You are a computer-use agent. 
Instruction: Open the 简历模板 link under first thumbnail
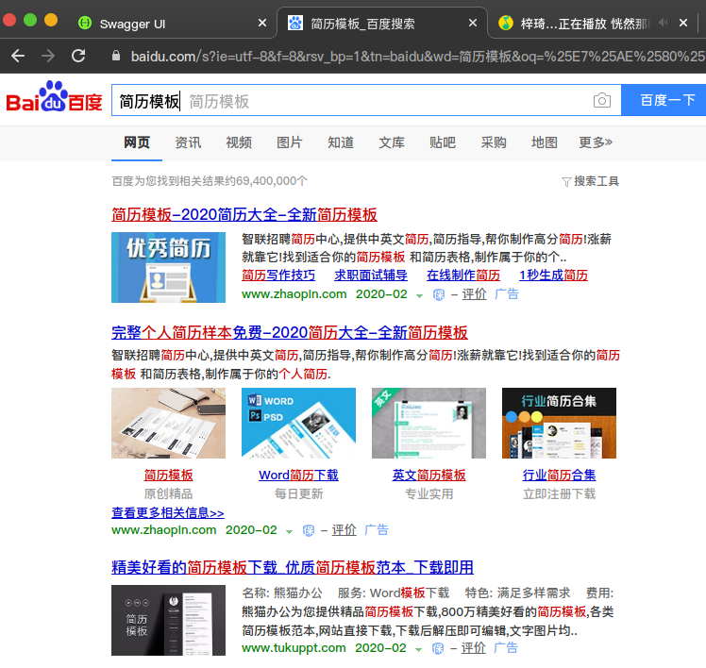pyautogui.click(x=168, y=475)
